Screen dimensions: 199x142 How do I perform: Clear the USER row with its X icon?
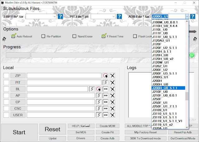tap(112, 115)
